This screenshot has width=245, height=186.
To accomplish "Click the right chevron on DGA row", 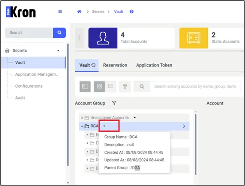I will [x=184, y=126].
